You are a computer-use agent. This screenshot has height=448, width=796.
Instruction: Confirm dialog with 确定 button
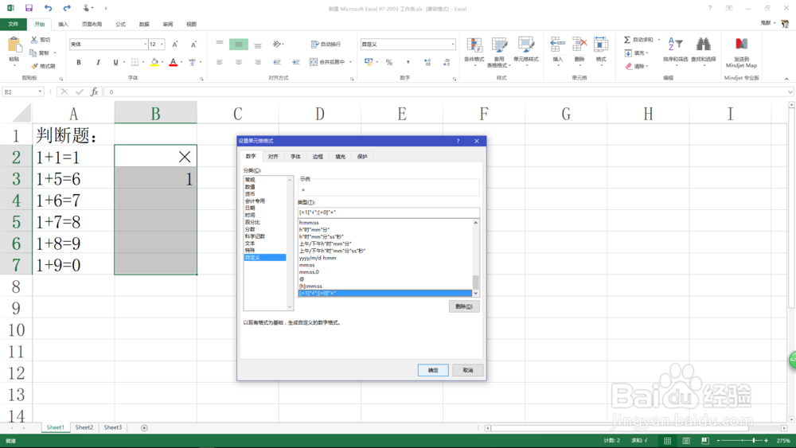tap(433, 370)
